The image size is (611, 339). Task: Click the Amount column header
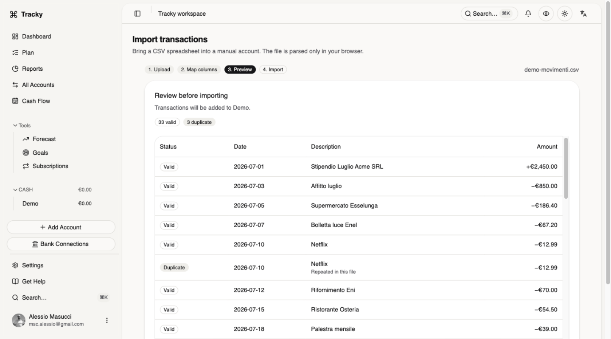(x=547, y=147)
